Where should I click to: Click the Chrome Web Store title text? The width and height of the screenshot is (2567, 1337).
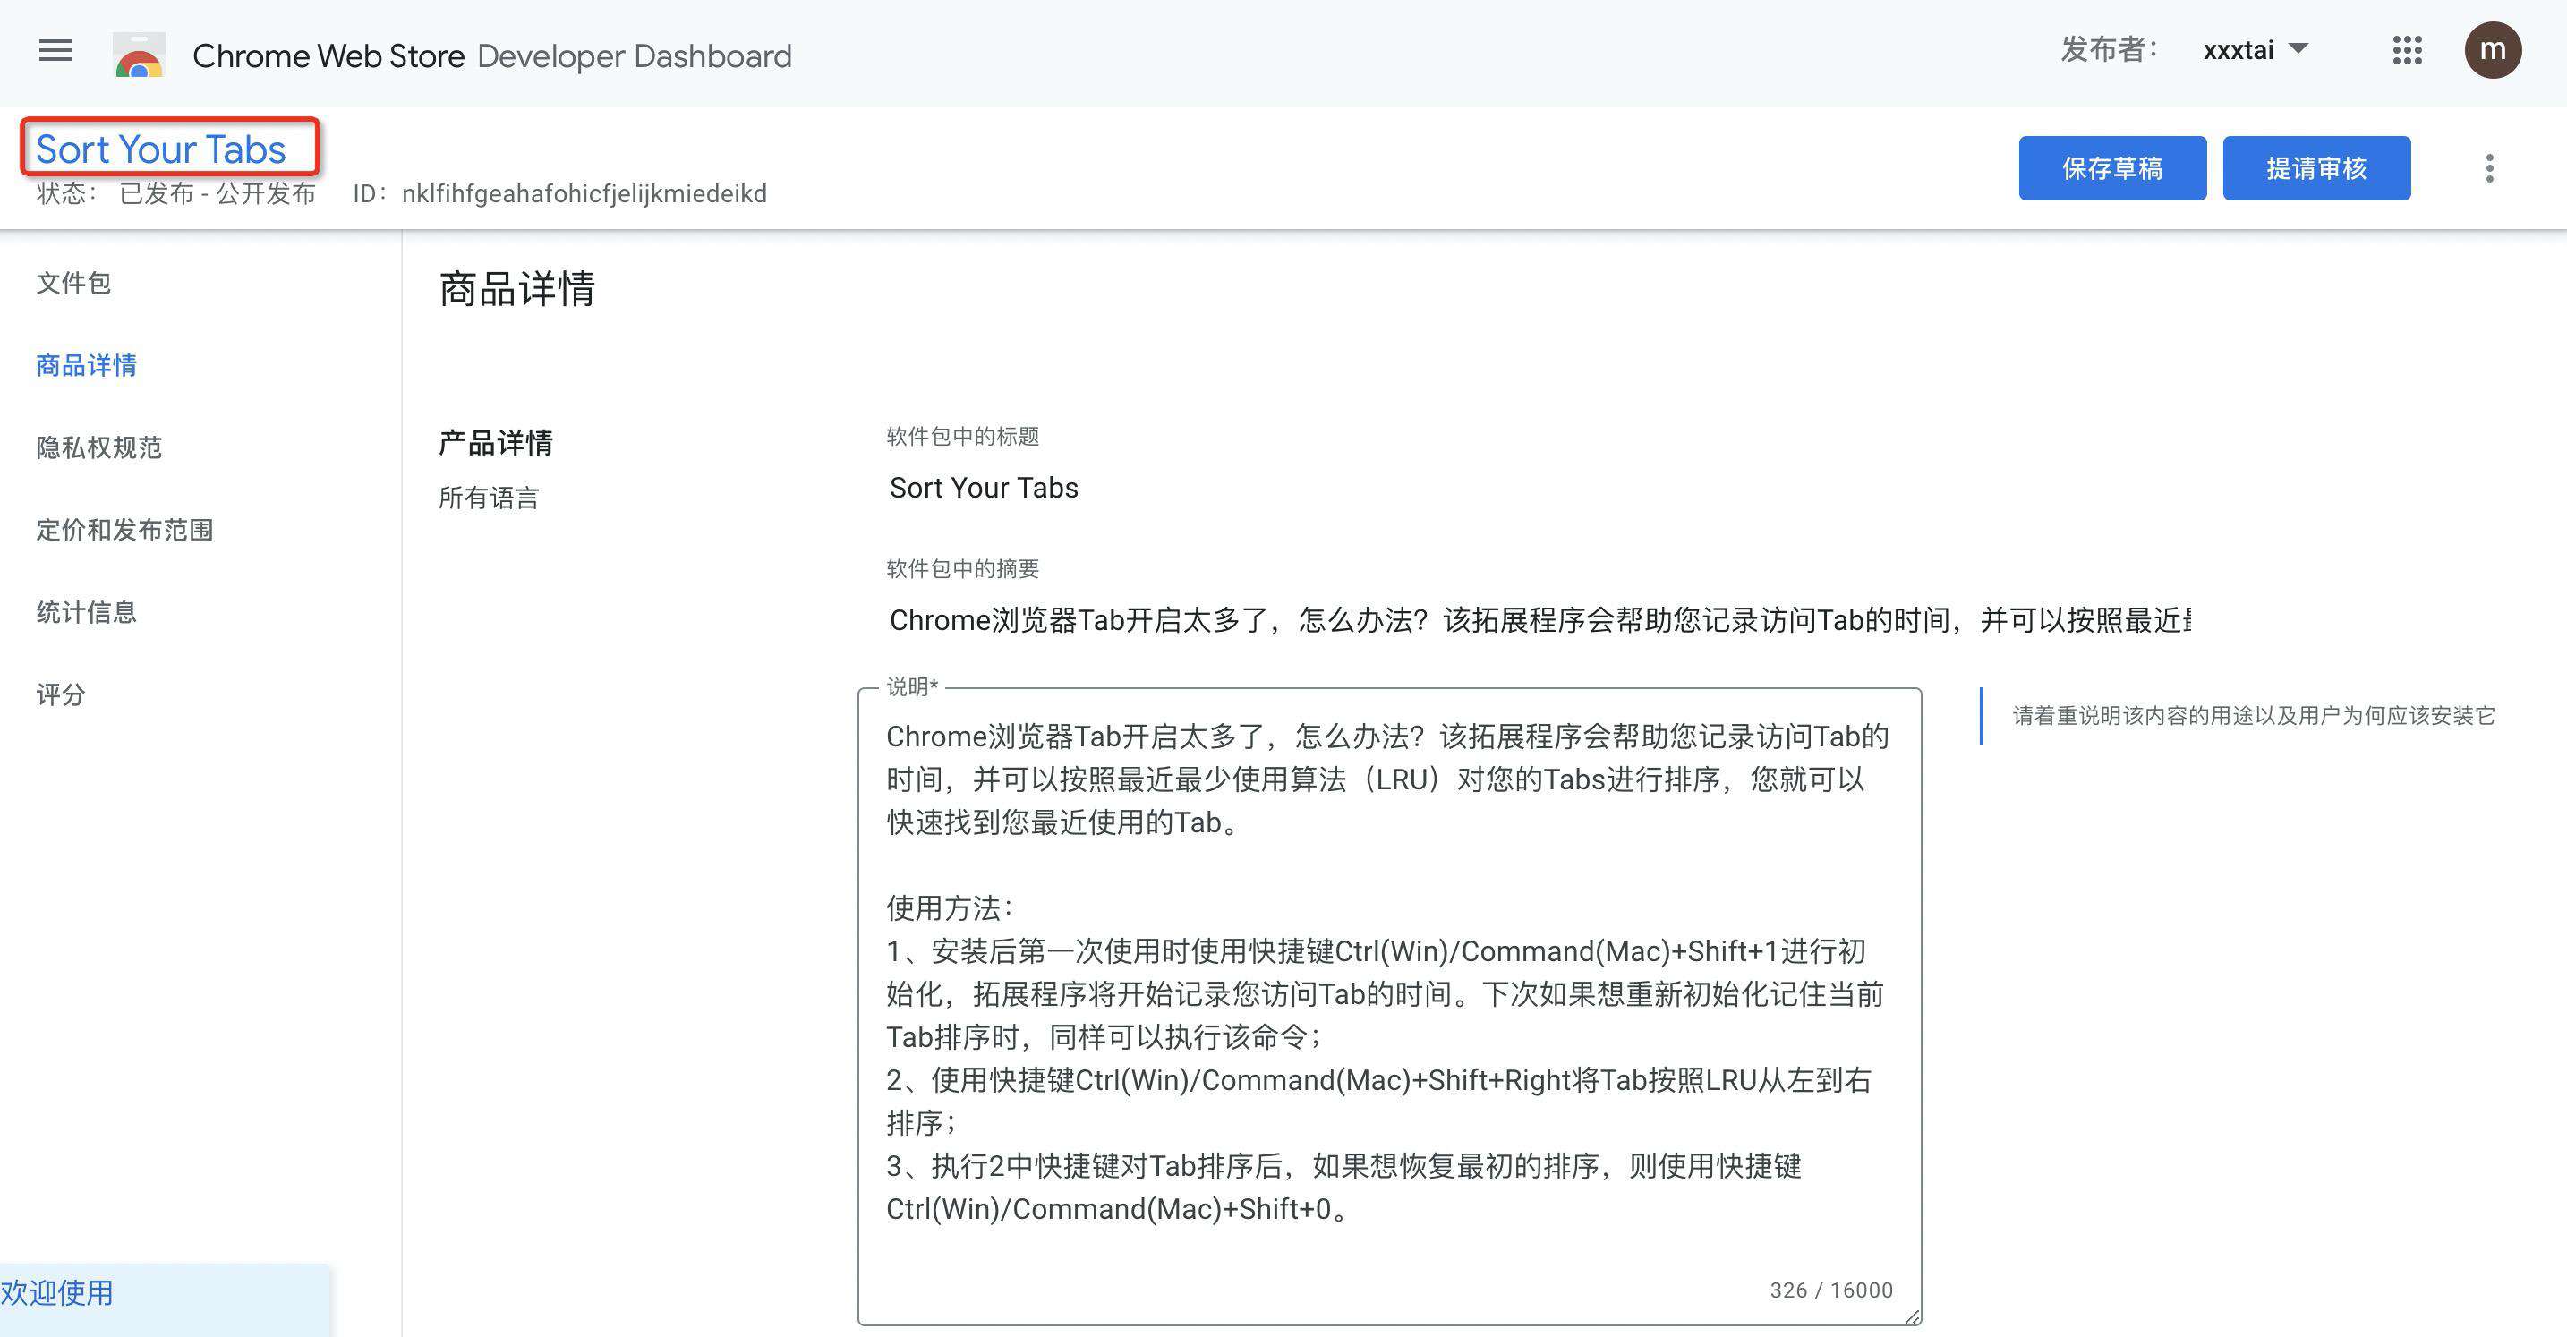pos(328,55)
